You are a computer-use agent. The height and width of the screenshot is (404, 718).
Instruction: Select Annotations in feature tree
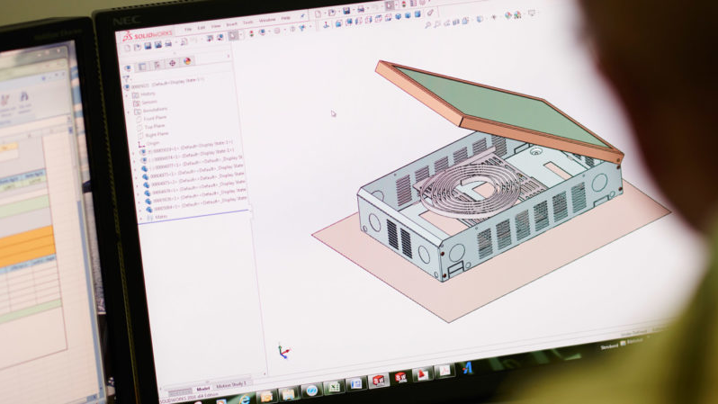pyautogui.click(x=151, y=111)
